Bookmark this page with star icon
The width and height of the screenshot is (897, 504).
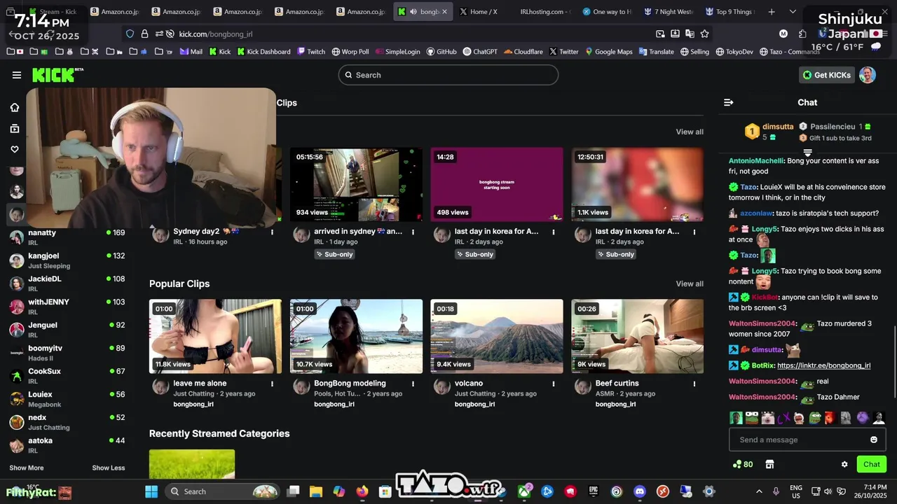pos(704,34)
